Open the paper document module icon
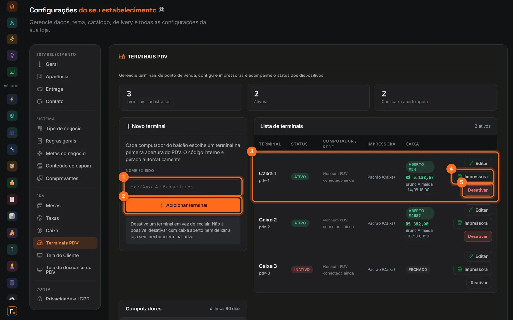This screenshot has height=320, width=513. (x=12, y=199)
